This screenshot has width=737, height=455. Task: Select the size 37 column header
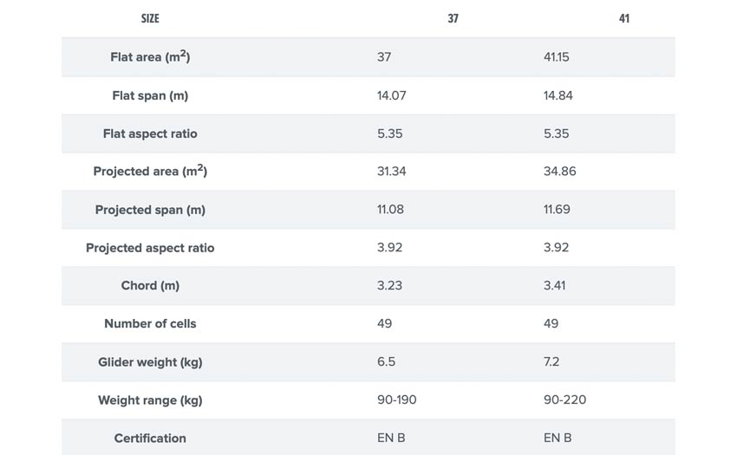[453, 18]
